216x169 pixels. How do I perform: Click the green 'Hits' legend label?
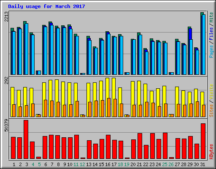click(x=211, y=17)
